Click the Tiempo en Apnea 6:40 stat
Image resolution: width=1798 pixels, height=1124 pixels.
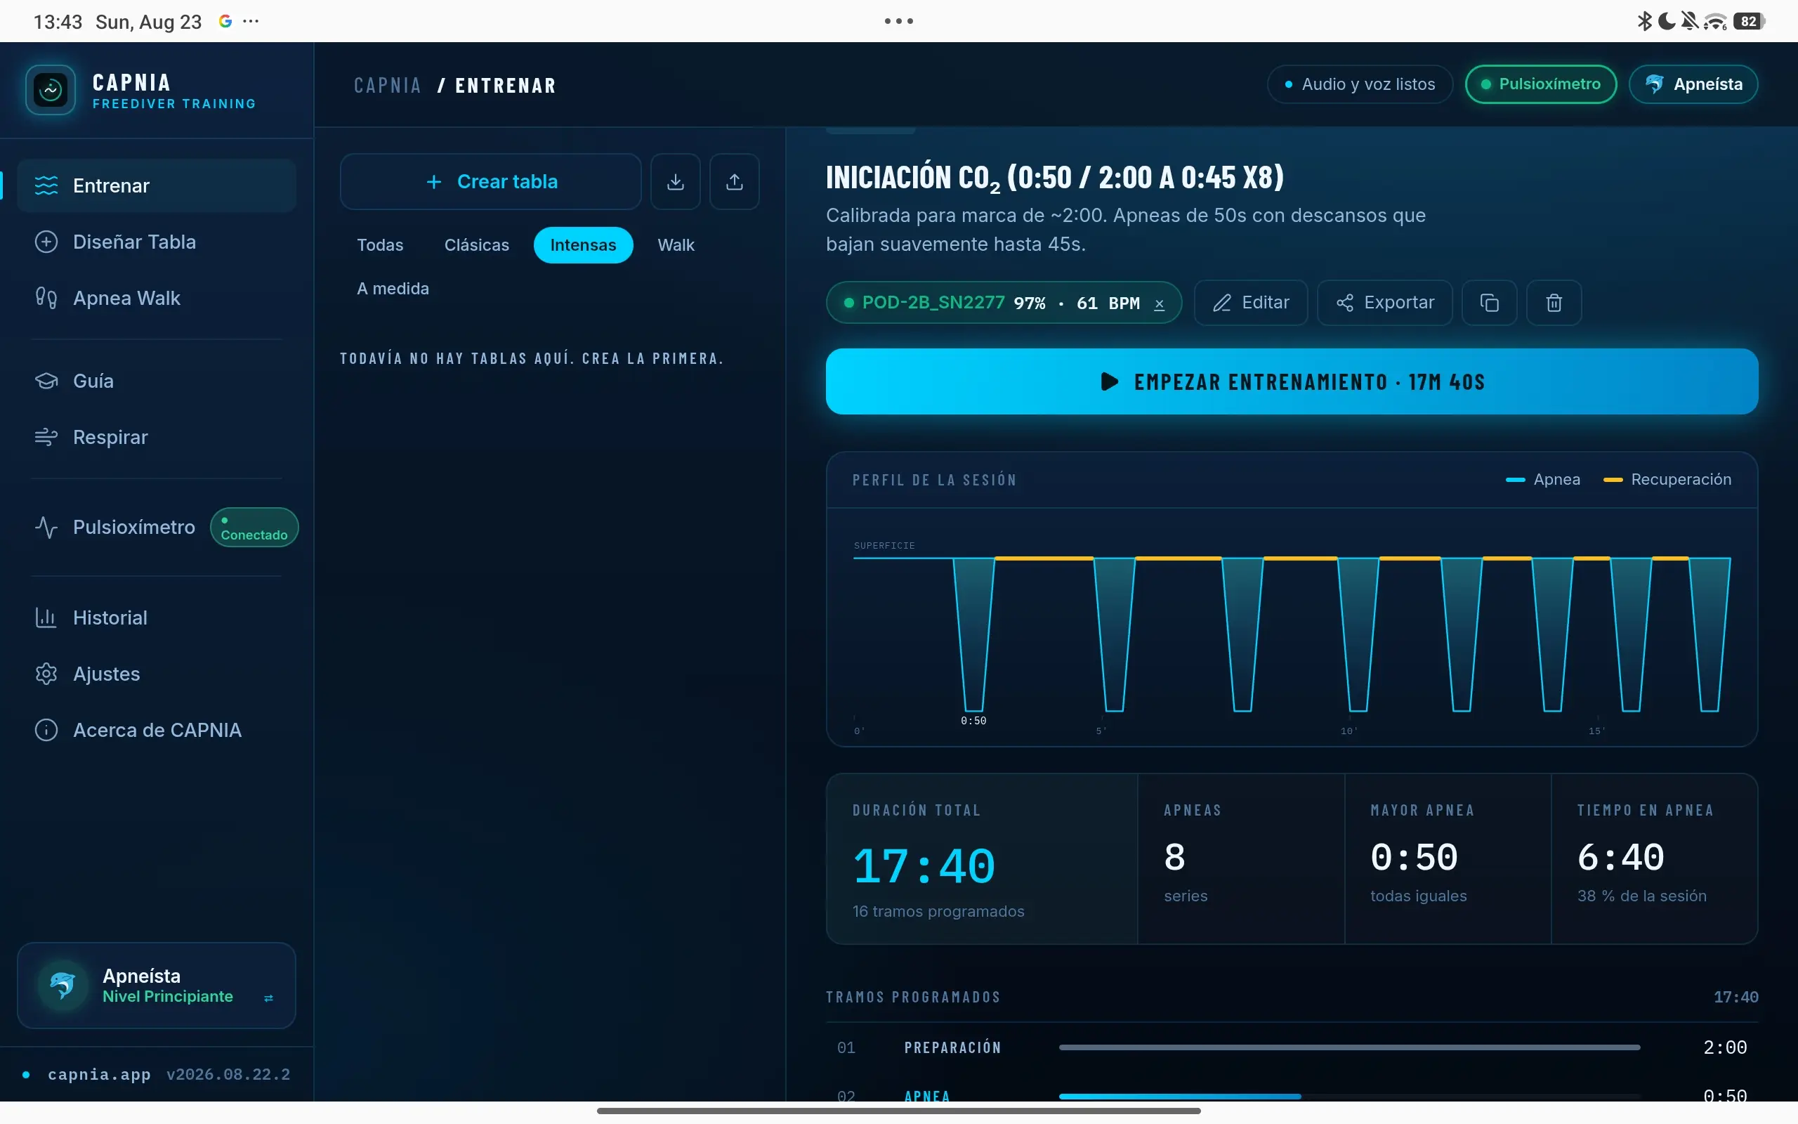pos(1654,858)
